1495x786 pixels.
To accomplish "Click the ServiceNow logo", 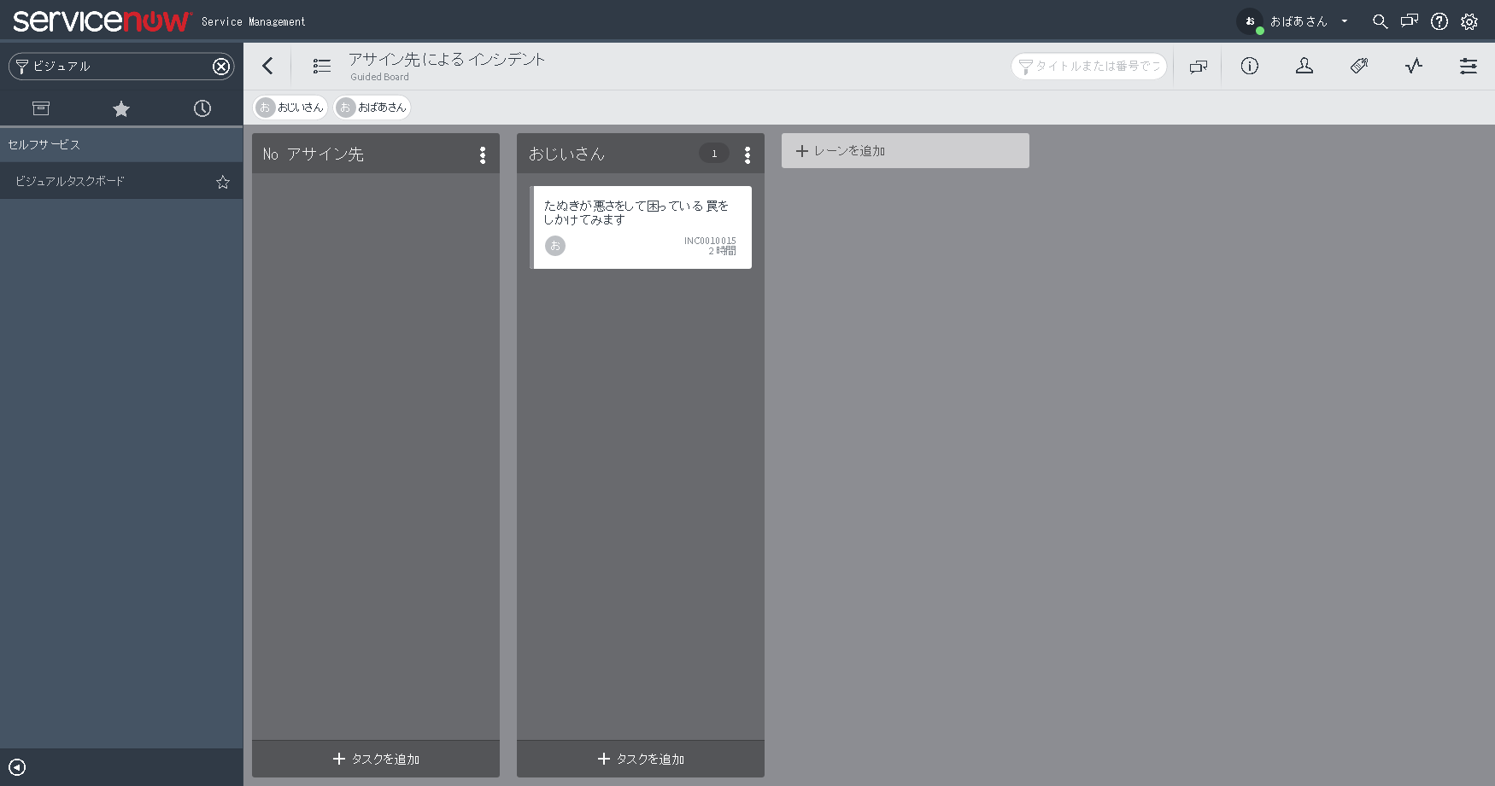I will click(x=102, y=20).
